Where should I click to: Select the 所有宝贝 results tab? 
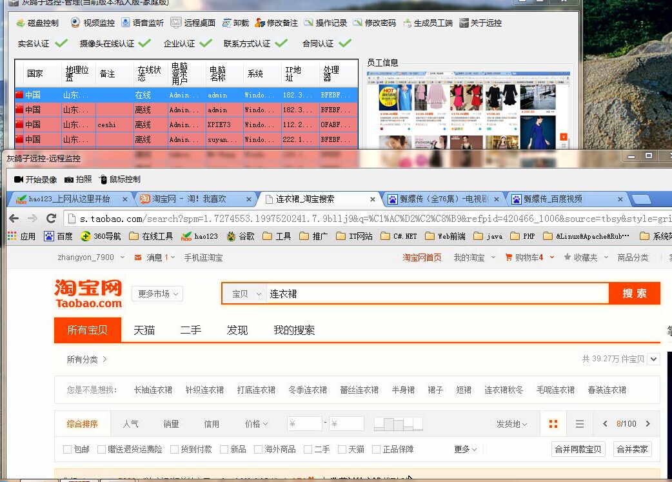[x=88, y=330]
